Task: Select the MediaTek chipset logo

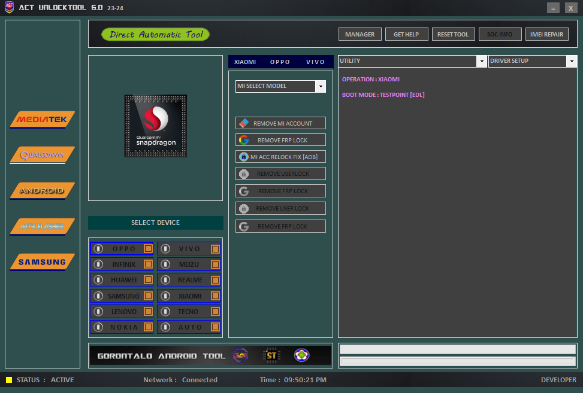Action: (x=42, y=120)
